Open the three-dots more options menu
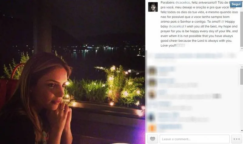 point(237,139)
